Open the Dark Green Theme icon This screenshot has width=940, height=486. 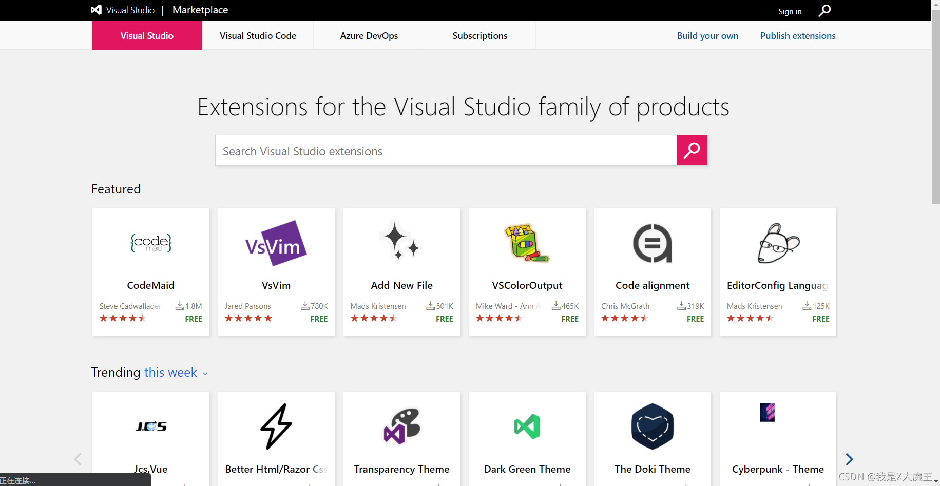point(527,426)
